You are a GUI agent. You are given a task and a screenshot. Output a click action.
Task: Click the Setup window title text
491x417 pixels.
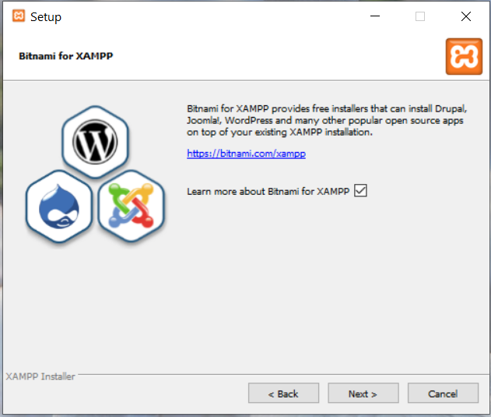[46, 17]
